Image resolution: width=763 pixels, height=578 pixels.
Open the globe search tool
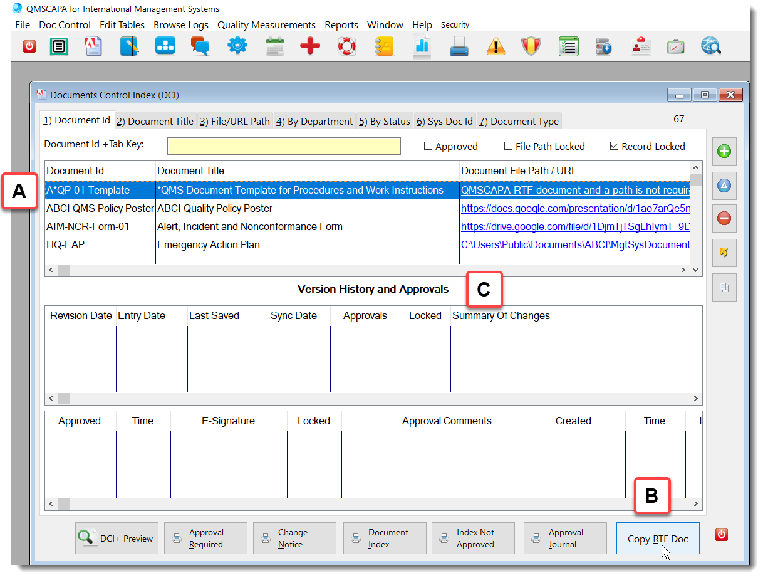click(710, 46)
